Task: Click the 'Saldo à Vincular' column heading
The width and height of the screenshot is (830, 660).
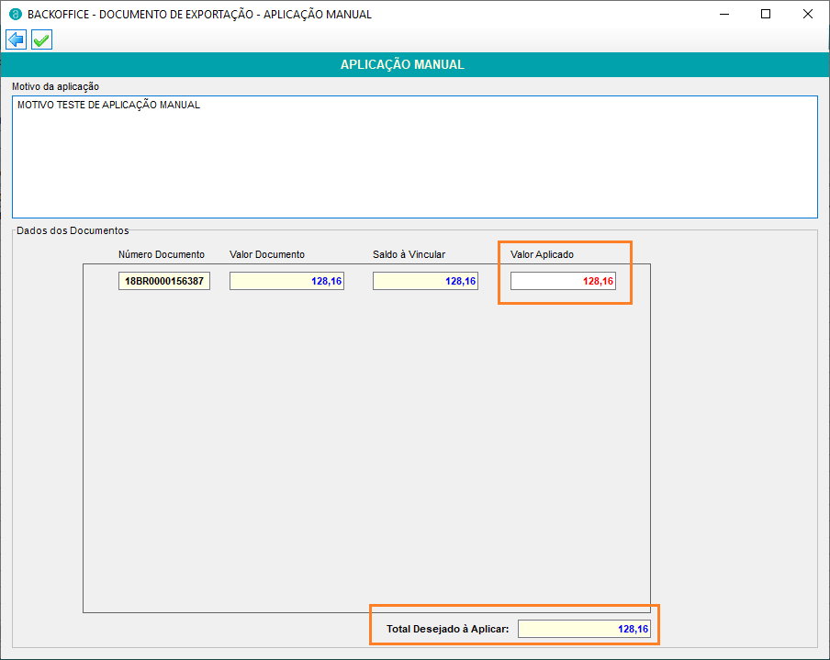Action: (x=409, y=254)
